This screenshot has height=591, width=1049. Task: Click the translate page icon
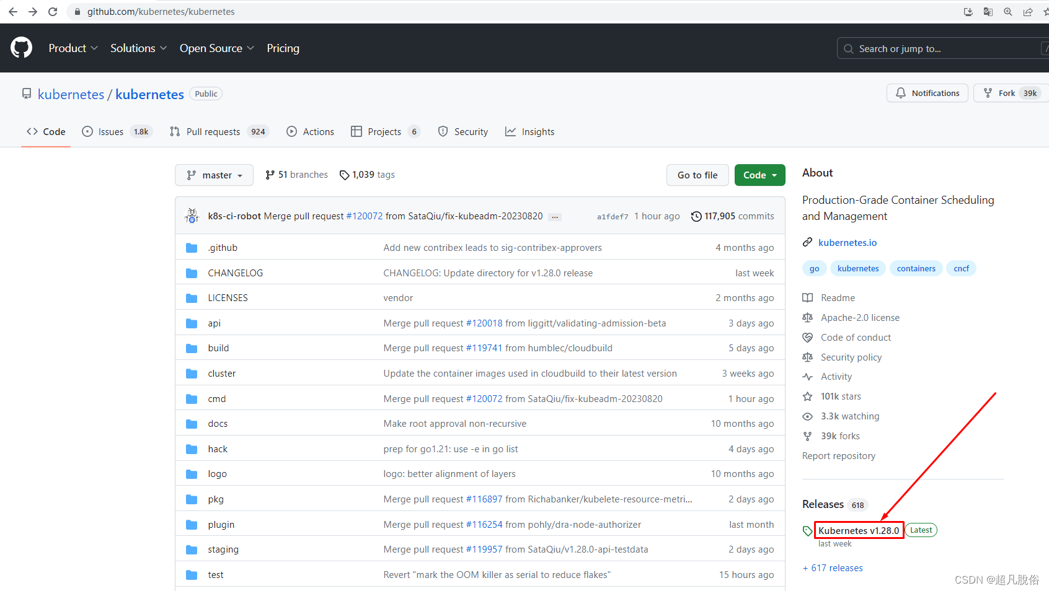pos(988,12)
